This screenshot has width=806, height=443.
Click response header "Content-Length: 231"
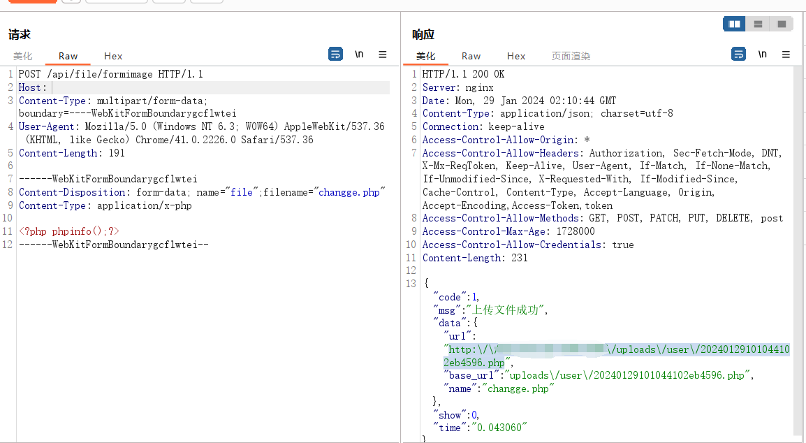point(475,259)
